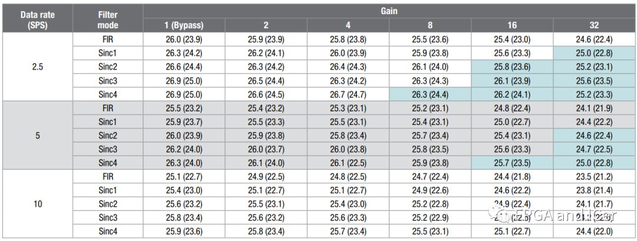Image resolution: width=637 pixels, height=241 pixels.
Task: Click highlighted cell 25.8 (23.6)
Action: [512, 67]
